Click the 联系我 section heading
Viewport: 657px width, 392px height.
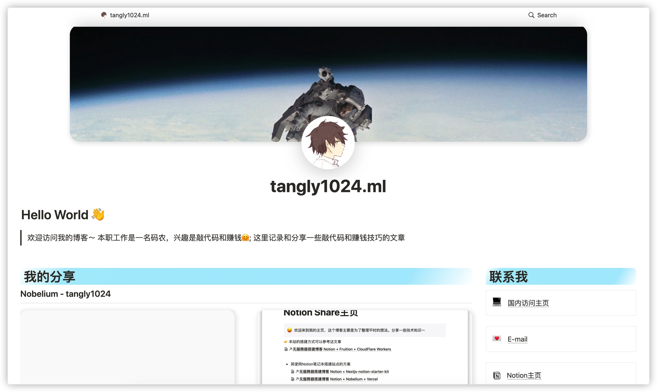tap(508, 277)
